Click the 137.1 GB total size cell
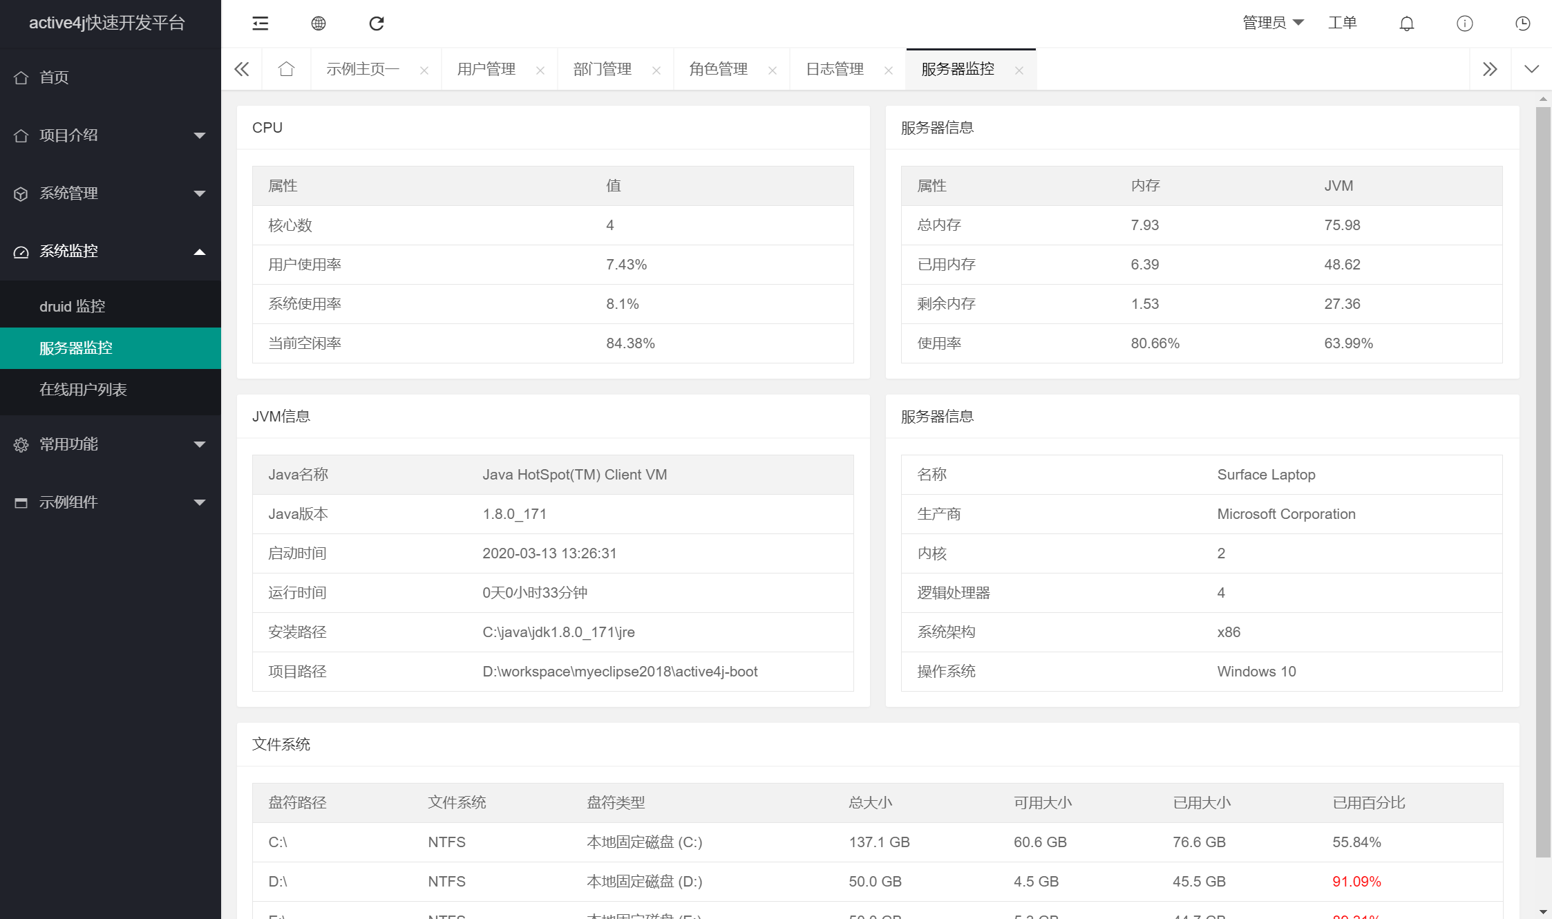This screenshot has height=919, width=1552. (879, 842)
